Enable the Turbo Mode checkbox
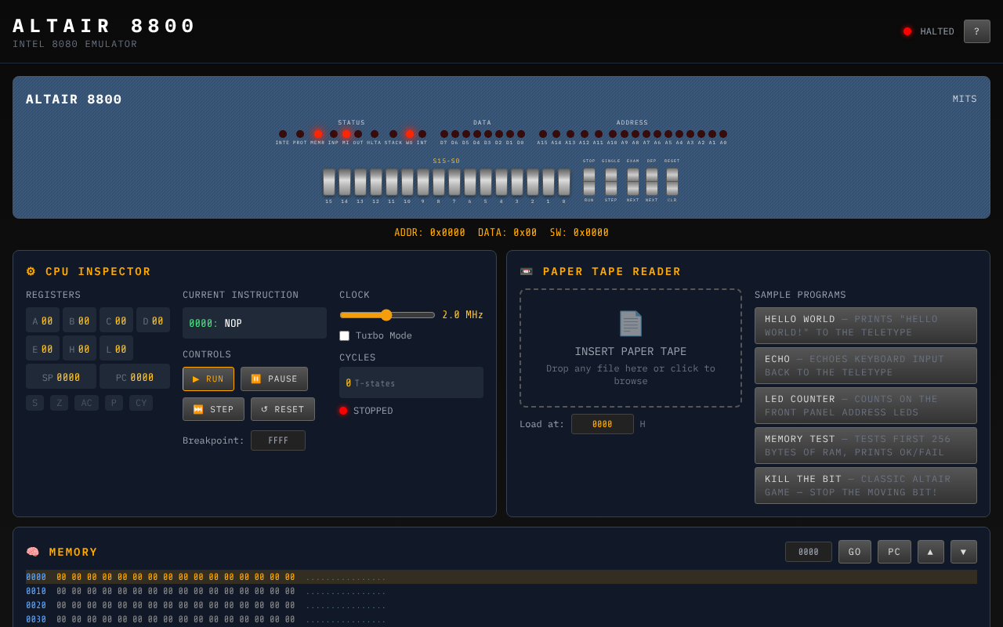 (x=344, y=335)
